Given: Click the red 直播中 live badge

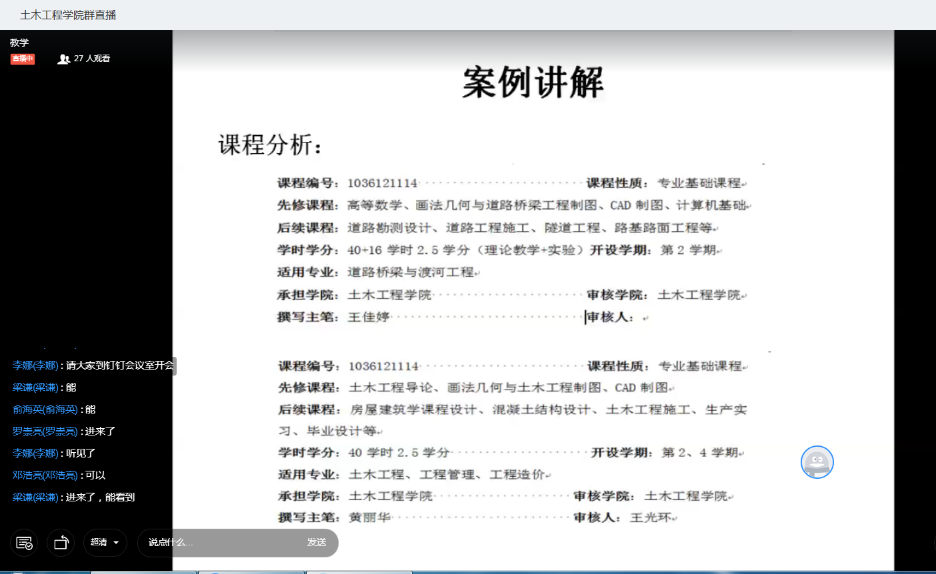Looking at the screenshot, I should click(22, 59).
